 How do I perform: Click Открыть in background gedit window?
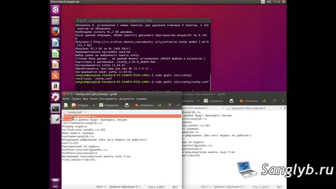tap(187, 101)
